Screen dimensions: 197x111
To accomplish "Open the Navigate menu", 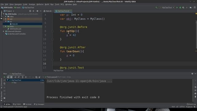I will tap(18, 4).
